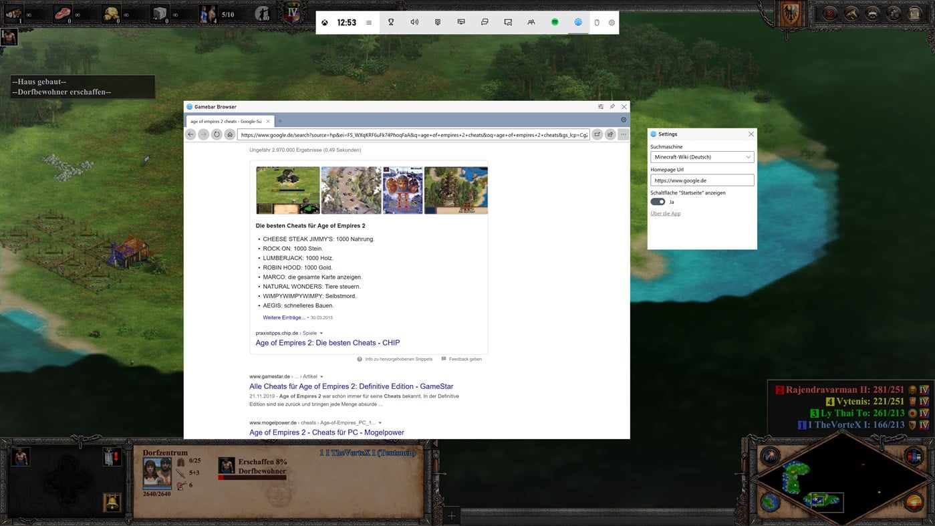
Task: Click the Feedback geben link
Action: tap(465, 359)
